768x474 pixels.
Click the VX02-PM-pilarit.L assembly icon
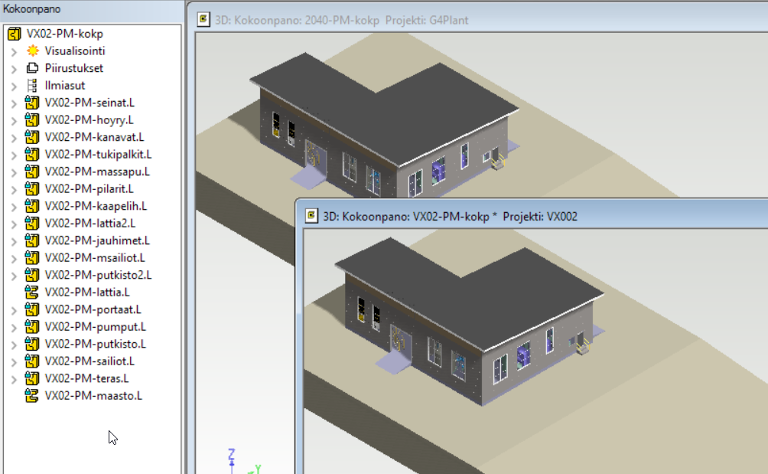(32, 188)
